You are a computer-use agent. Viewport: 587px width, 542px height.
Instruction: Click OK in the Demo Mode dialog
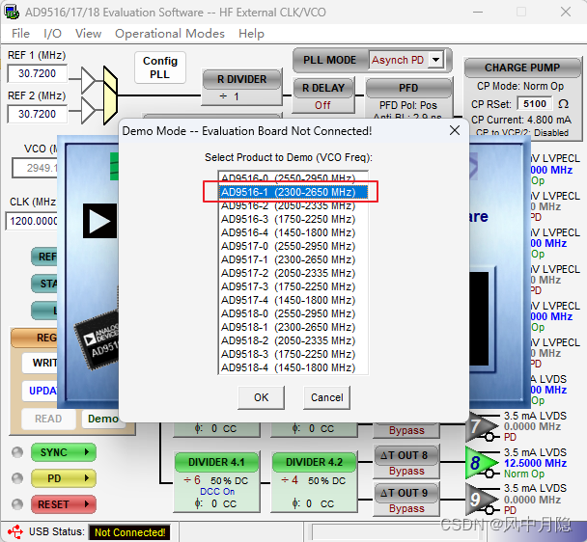tap(261, 397)
